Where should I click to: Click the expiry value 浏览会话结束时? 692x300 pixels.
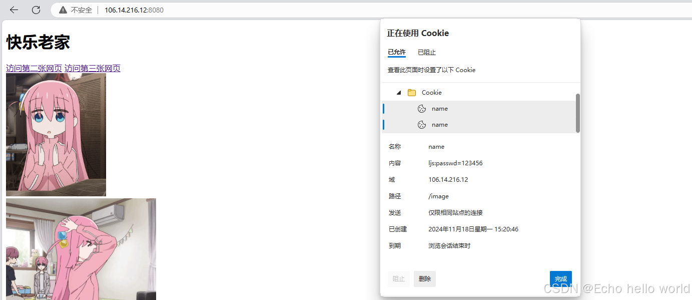449,246
